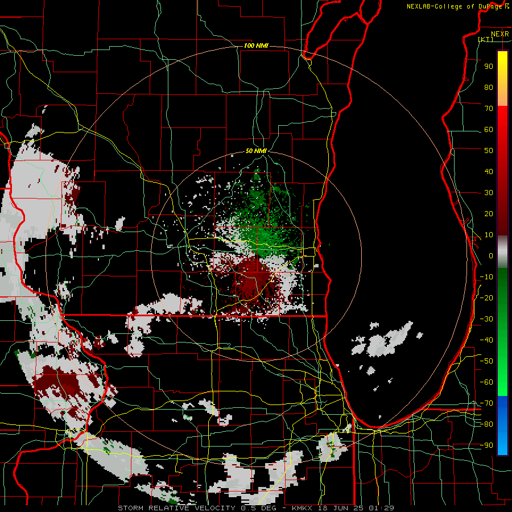This screenshot has width=512, height=512.
Task: Click the 40 value on the velocity scale
Action: coord(489,172)
